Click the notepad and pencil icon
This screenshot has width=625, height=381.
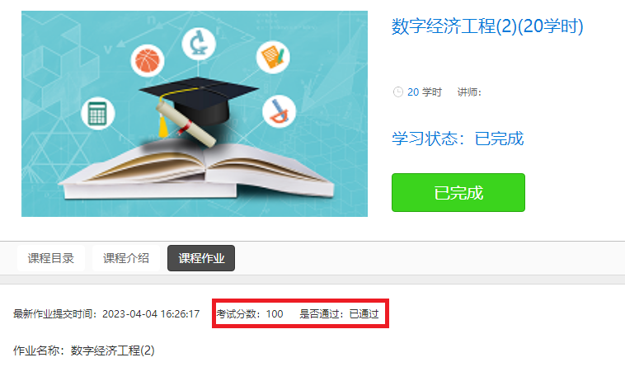click(x=273, y=57)
